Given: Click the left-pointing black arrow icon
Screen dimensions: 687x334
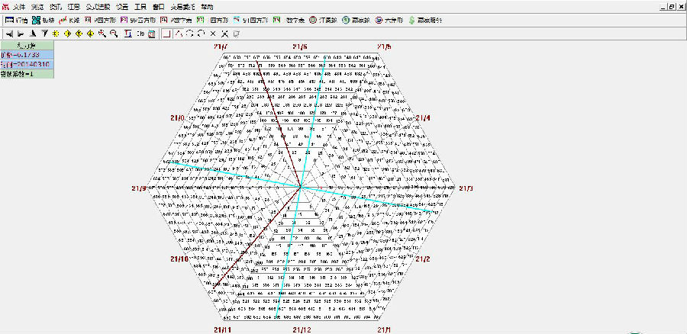Looking at the screenshot, I should (x=8, y=34).
